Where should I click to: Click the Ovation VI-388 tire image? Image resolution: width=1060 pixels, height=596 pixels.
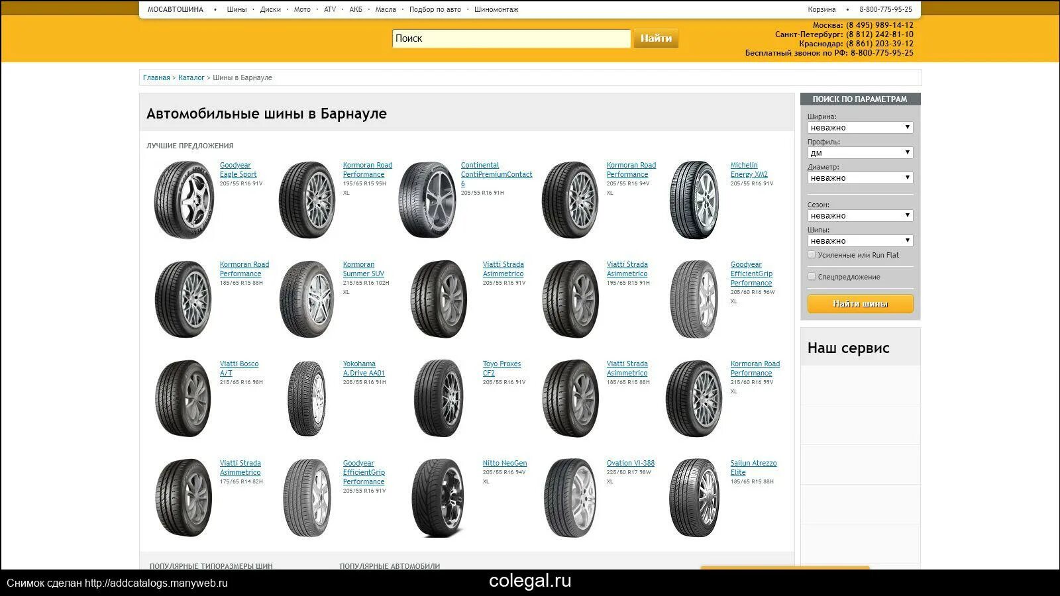(x=570, y=497)
